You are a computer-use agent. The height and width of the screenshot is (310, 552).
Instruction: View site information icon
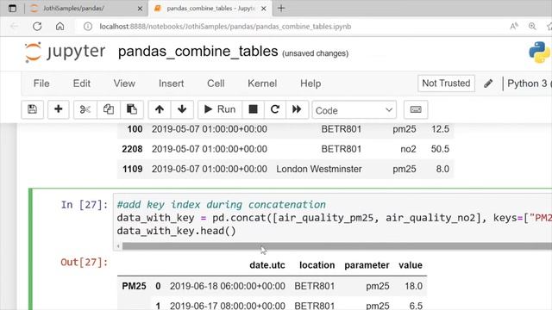pyautogui.click(x=88, y=27)
